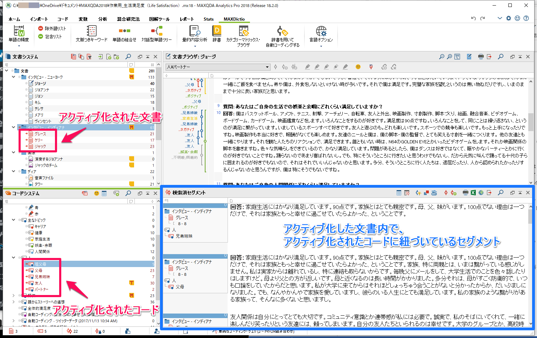Click the zoom in icon in document browser
The height and width of the screenshot is (338, 537).
(449, 57)
